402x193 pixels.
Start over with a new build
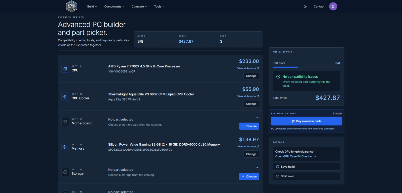click(307, 176)
